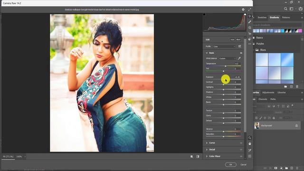Click the Contrast slider handle
Viewport: 304px width, 171px height.
tap(224, 85)
